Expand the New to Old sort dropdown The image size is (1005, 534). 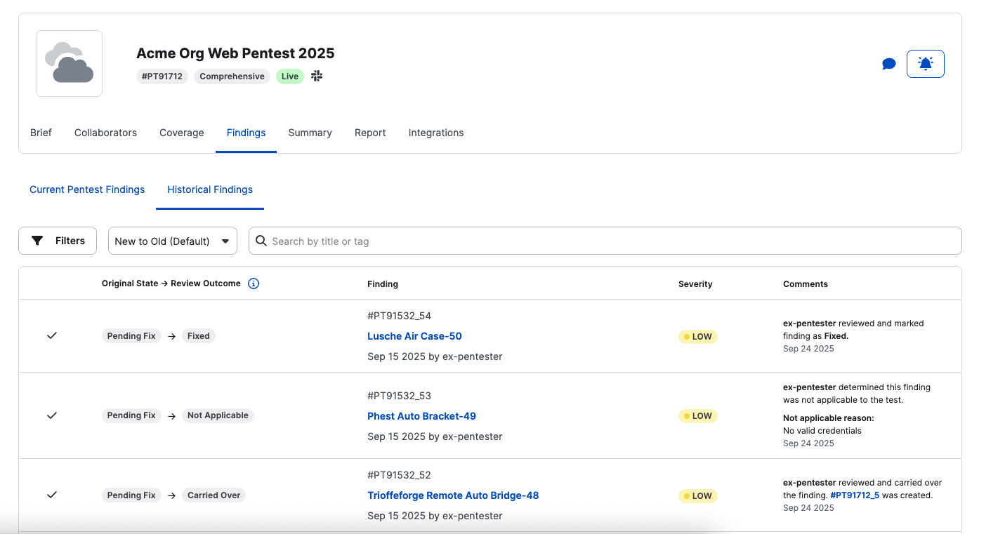tap(172, 241)
